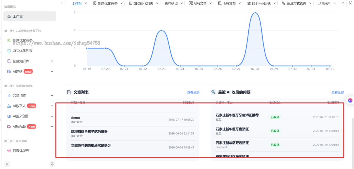Close the GEO优化列表 tab
The width and height of the screenshot is (354, 169).
coord(157,3)
